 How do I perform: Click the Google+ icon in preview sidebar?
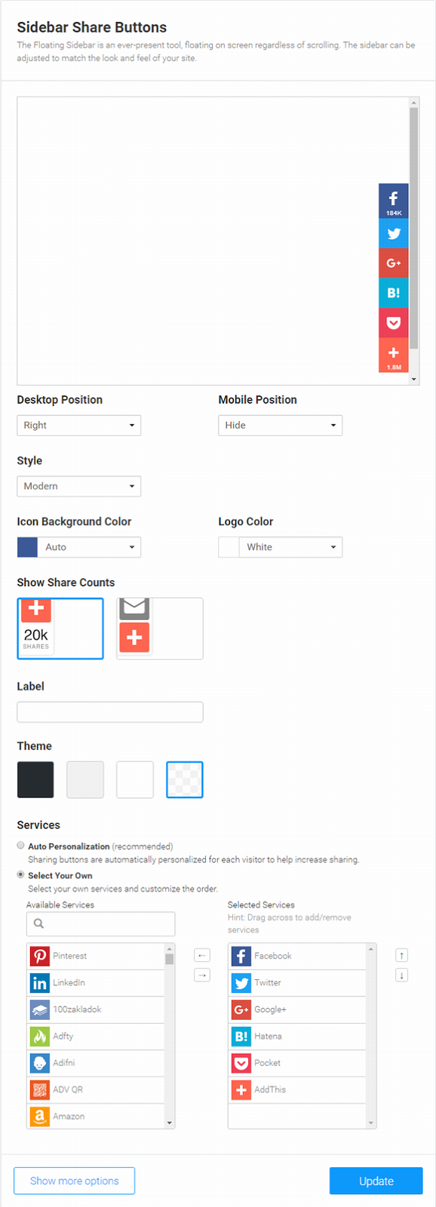click(x=393, y=263)
